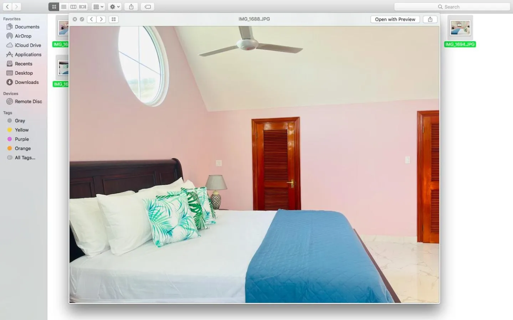Image resolution: width=513 pixels, height=320 pixels.
Task: Switch Finder to column view
Action: [73, 6]
